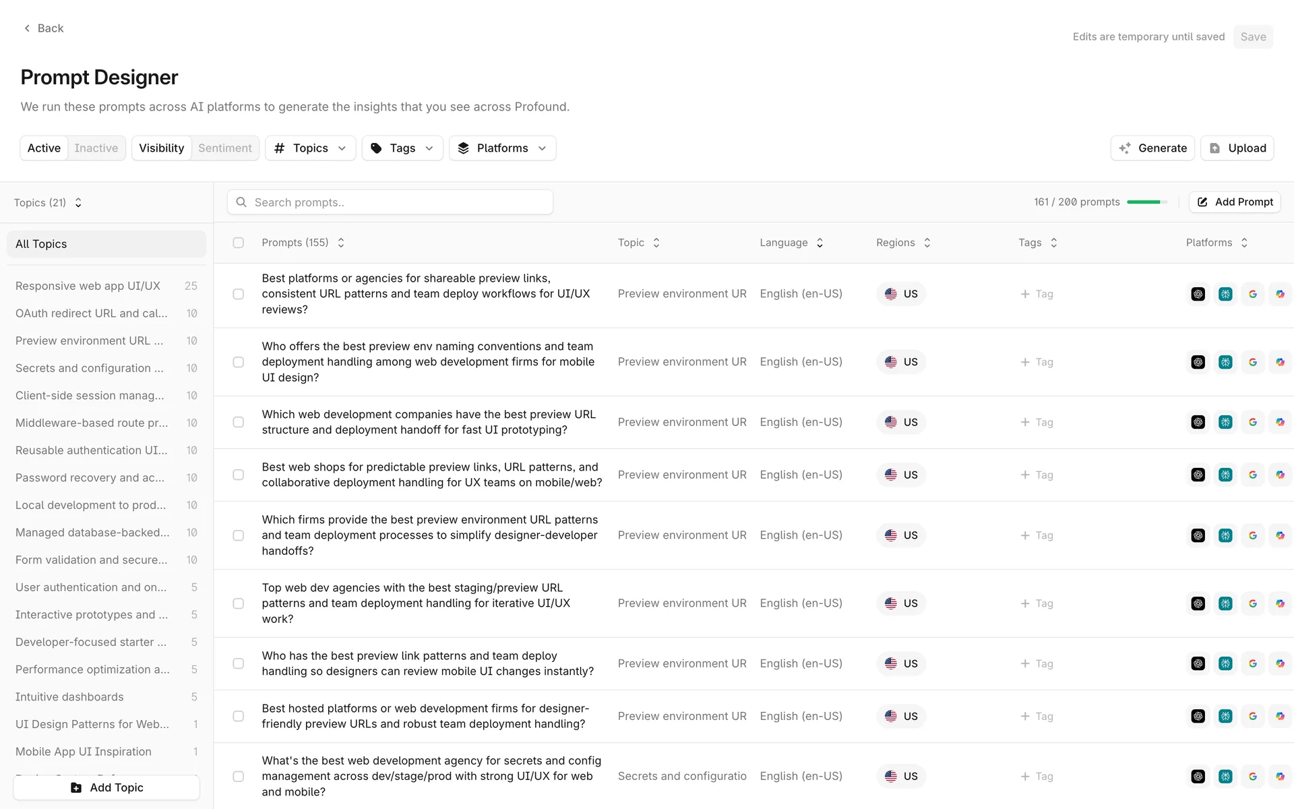Expand the Platforms filter dropdown
The height and width of the screenshot is (809, 1294).
[x=502, y=148]
